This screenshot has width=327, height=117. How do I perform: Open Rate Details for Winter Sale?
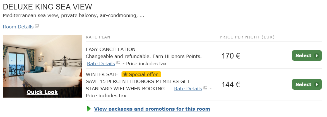click(188, 89)
